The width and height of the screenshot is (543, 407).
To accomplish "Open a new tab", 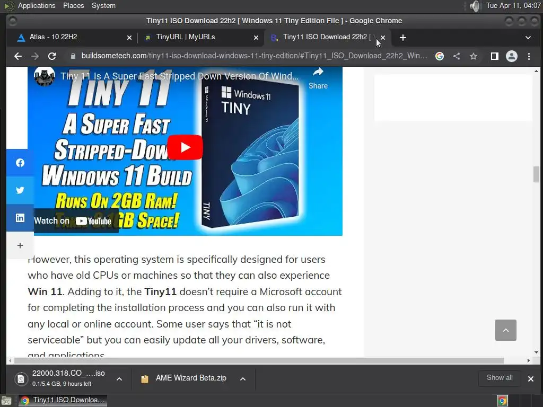I will (403, 38).
